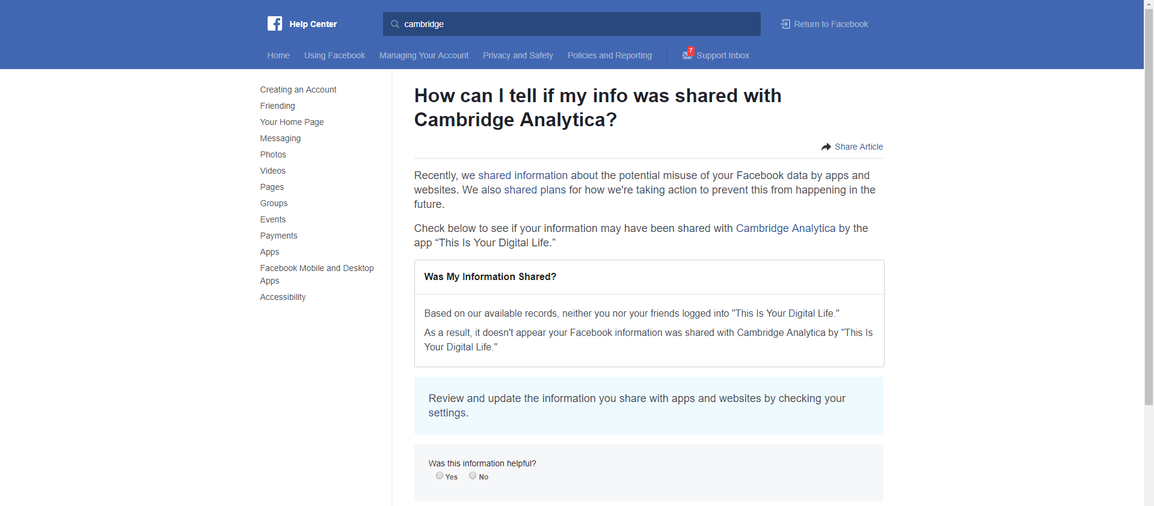Image resolution: width=1154 pixels, height=506 pixels.
Task: Open Facebook Mobile and Desktop Apps topic
Action: (317, 274)
